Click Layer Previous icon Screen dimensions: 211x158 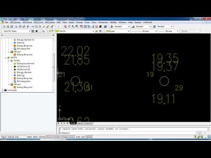pyautogui.click(x=100, y=31)
